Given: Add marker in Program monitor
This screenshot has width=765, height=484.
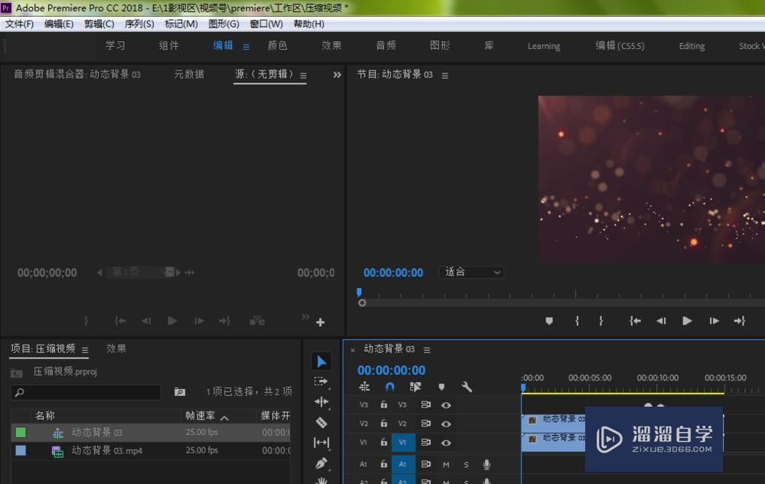Looking at the screenshot, I should point(549,321).
